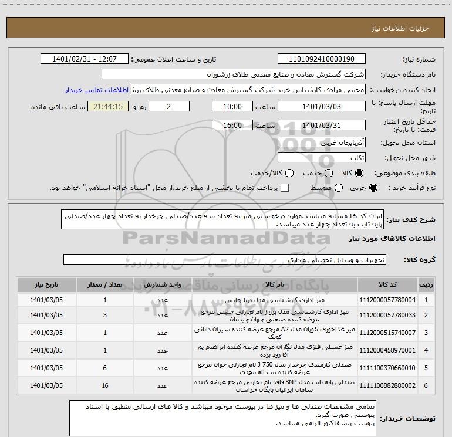This screenshot has height=437, width=452.
Task: Click item code 1112000057780004
Action: click(387, 300)
